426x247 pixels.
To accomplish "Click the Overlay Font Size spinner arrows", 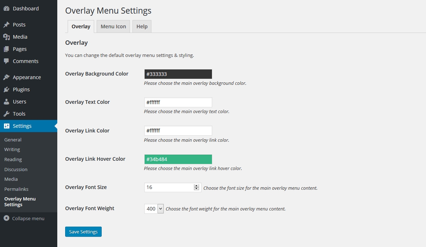I will click(196, 187).
